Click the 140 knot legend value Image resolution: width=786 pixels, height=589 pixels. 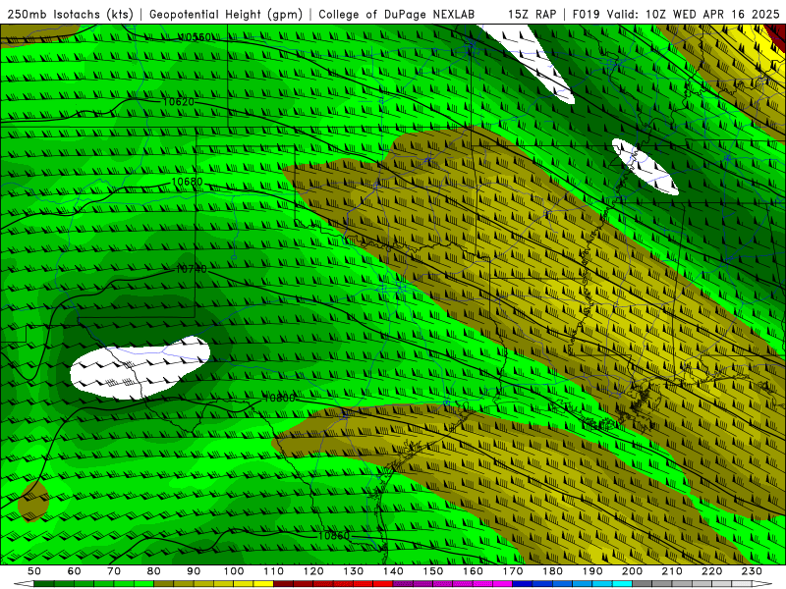click(x=393, y=571)
